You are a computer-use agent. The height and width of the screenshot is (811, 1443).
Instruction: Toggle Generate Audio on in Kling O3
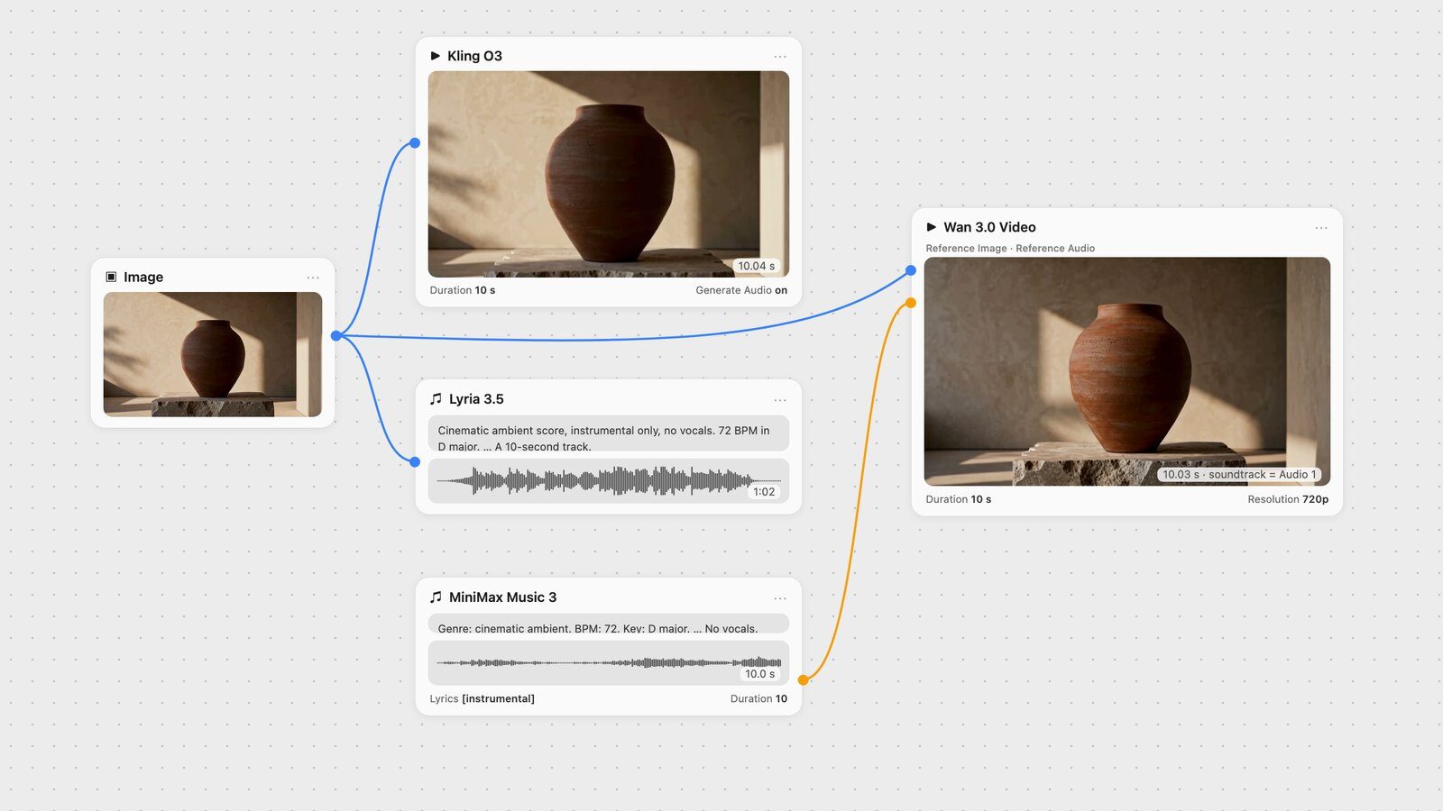pos(741,290)
